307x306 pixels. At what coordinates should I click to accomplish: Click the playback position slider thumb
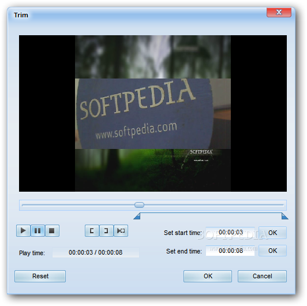pos(140,205)
